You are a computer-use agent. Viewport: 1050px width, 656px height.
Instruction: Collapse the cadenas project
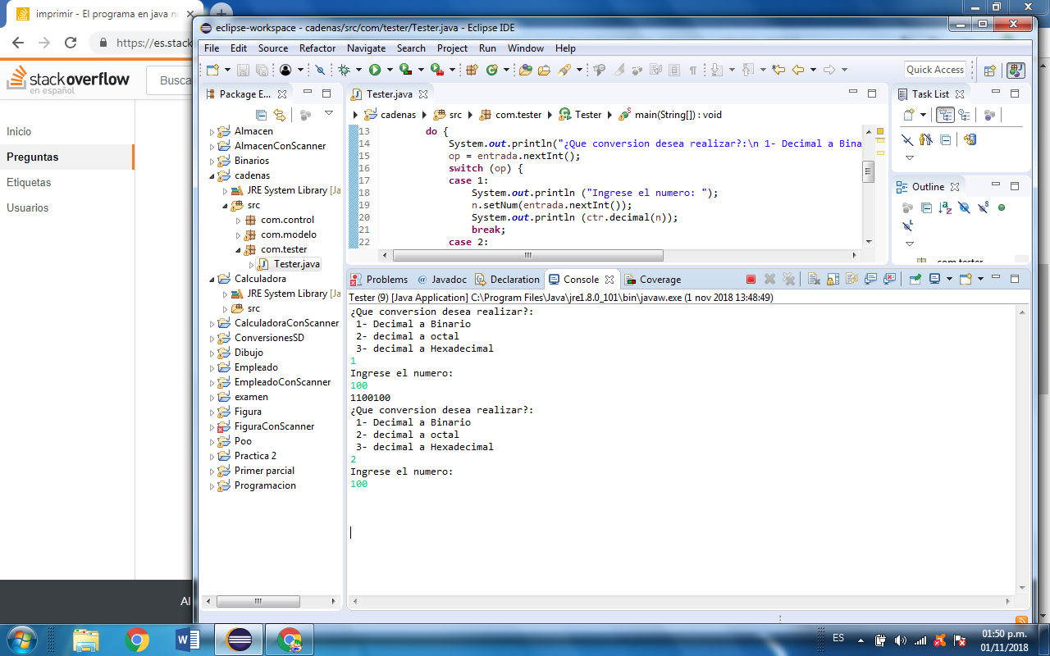(x=212, y=175)
